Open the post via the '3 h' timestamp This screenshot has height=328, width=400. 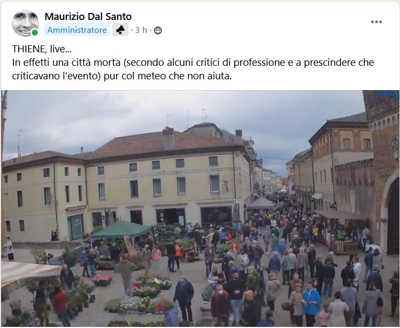[141, 30]
